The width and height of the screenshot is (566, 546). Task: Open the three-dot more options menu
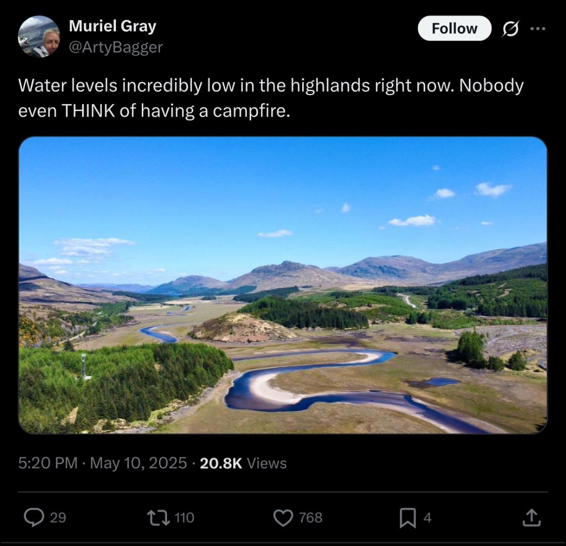click(538, 28)
